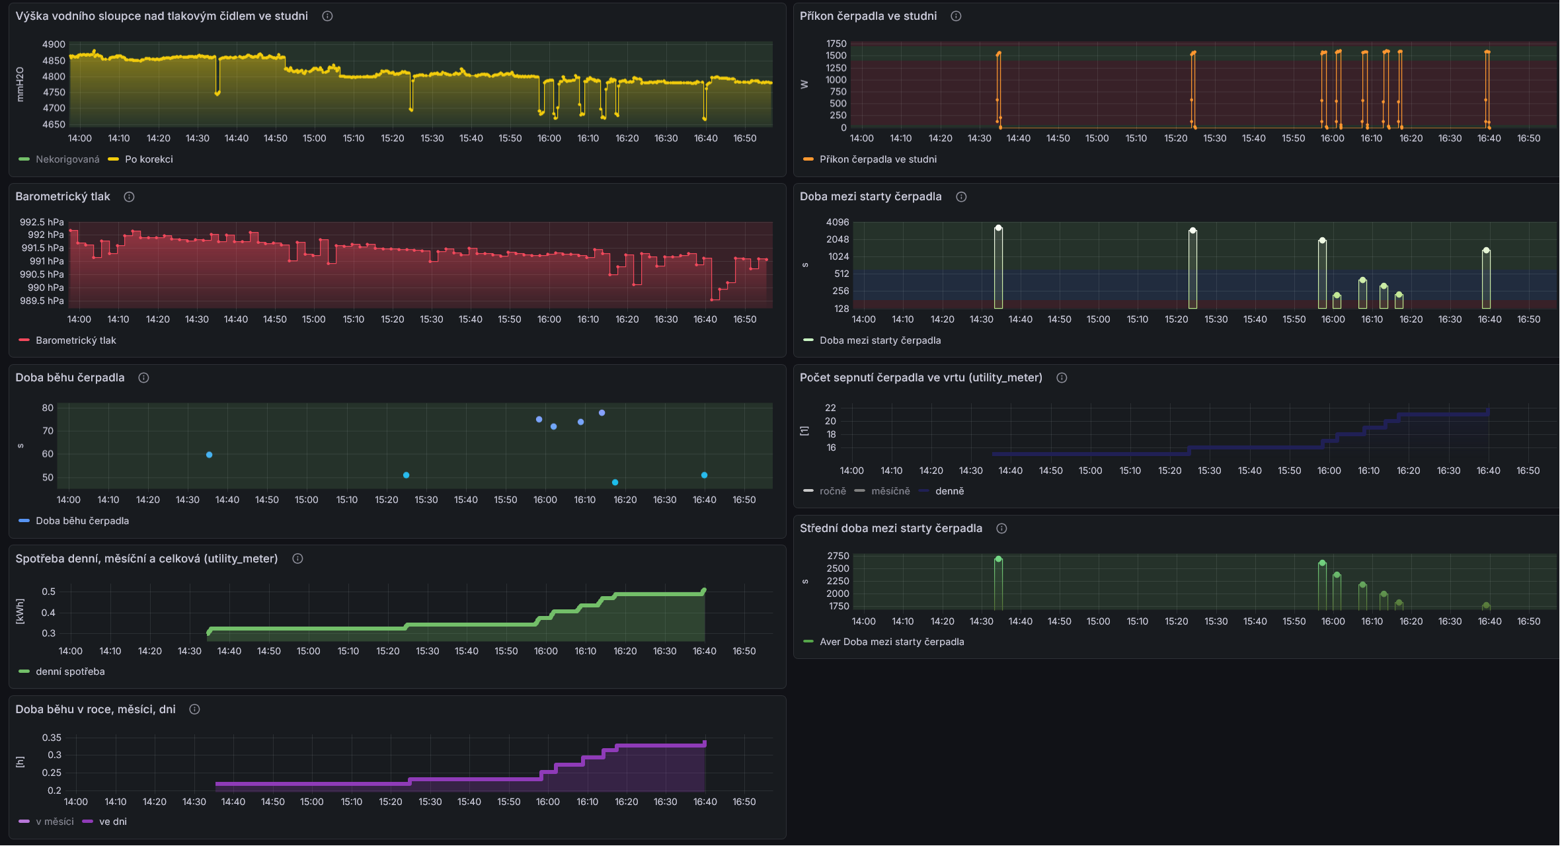
Task: Open Střední doba mezi starty čerpadla title menu
Action: [x=890, y=529]
